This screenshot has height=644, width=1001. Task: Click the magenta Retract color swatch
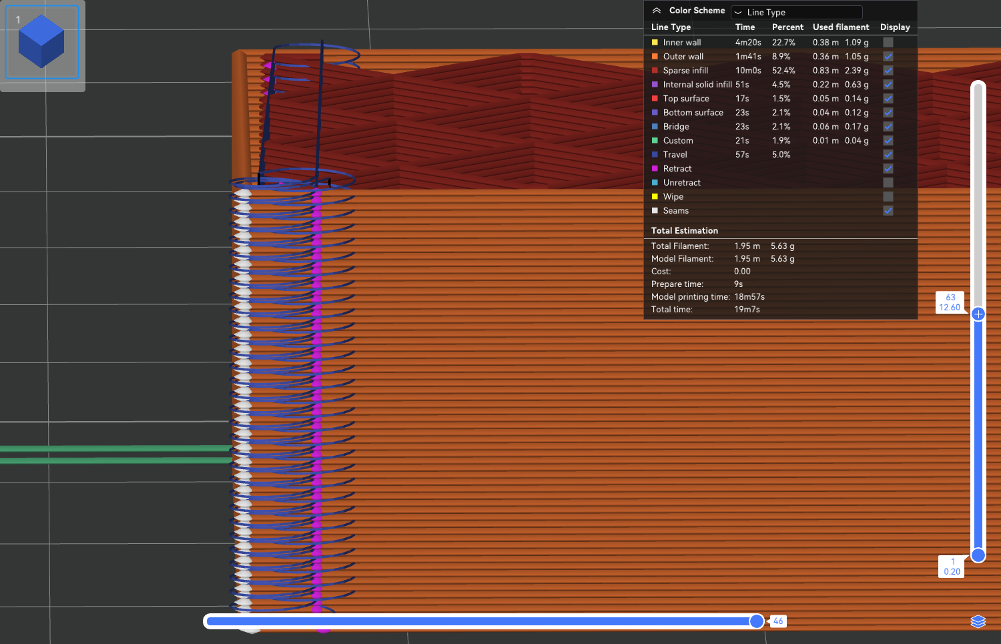(x=655, y=169)
